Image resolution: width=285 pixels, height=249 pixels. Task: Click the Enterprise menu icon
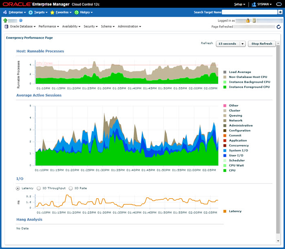click(x=5, y=12)
